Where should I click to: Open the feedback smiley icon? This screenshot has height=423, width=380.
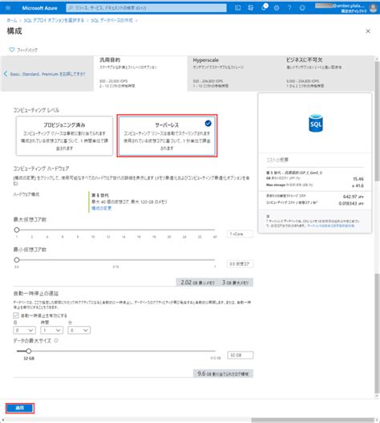click(x=302, y=8)
